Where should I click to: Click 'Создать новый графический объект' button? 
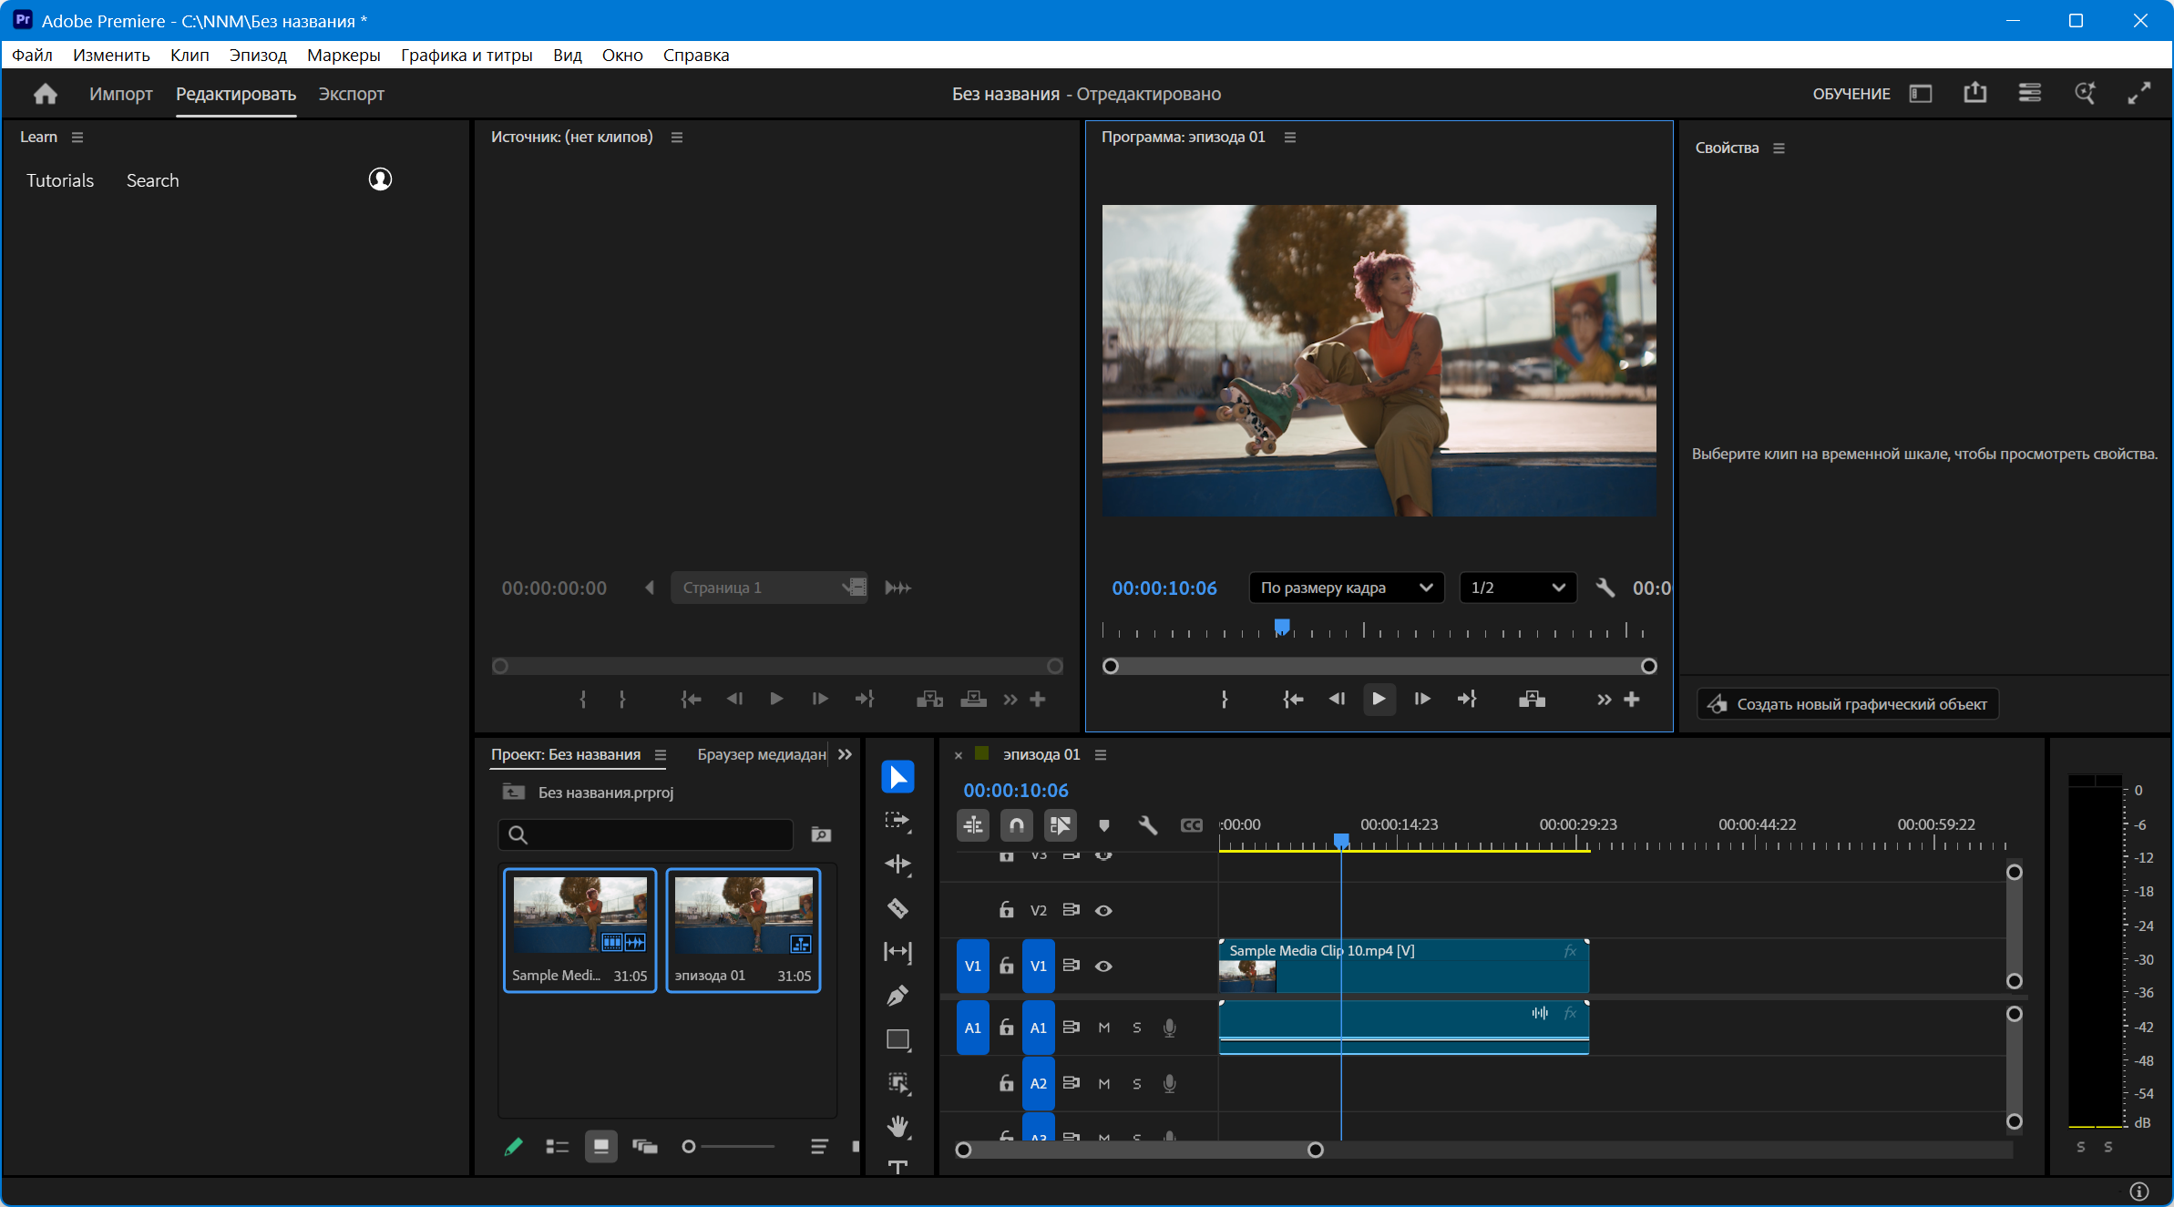point(1848,704)
